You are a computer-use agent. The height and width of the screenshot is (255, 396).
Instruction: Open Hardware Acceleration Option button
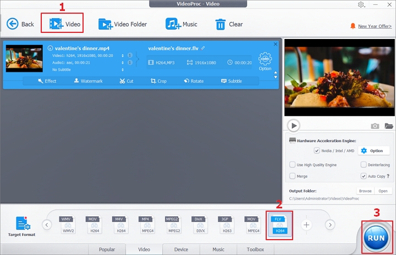374,151
